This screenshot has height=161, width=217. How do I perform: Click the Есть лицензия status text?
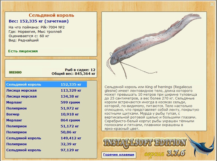(x=23, y=51)
